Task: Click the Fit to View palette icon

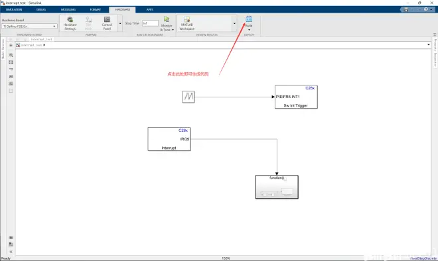Action: point(11,62)
